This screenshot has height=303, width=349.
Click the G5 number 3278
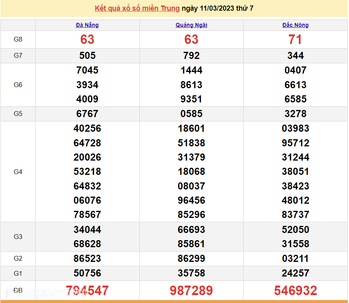295,114
